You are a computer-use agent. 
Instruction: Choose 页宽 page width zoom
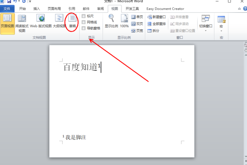137,31
